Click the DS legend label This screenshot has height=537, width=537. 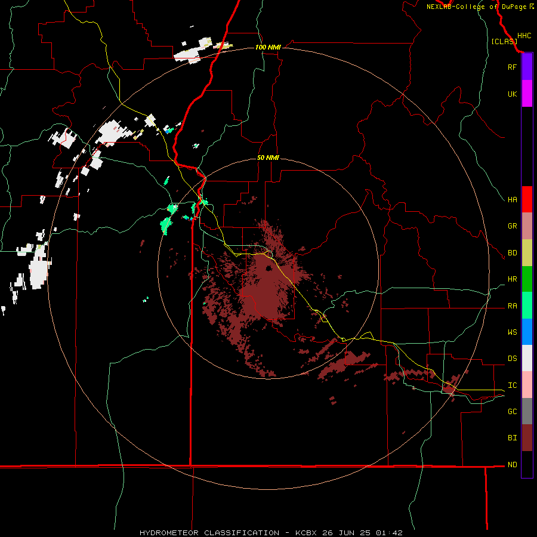(512, 358)
